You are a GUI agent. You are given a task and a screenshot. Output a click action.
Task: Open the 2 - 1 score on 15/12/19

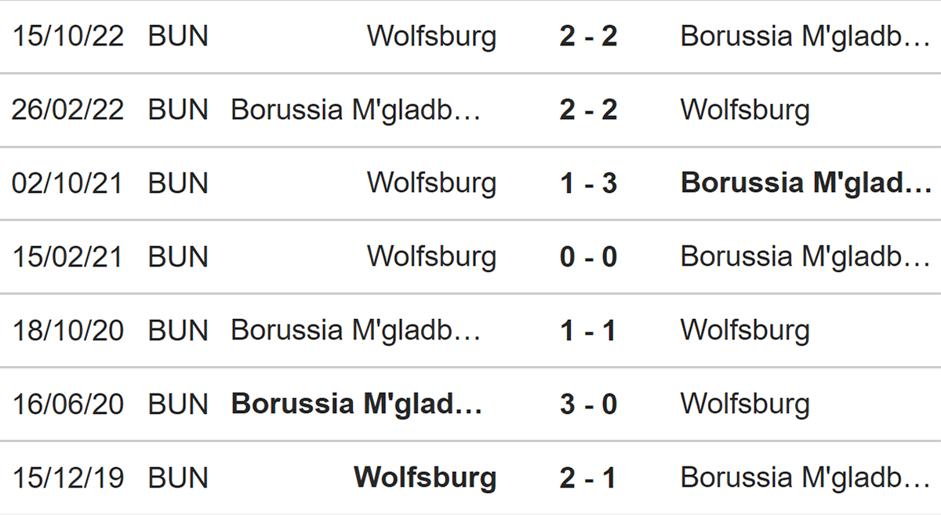coord(588,478)
